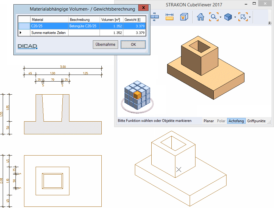Click the summed volume 1.352 in Summe row
The height and width of the screenshot is (208, 274).
point(111,33)
